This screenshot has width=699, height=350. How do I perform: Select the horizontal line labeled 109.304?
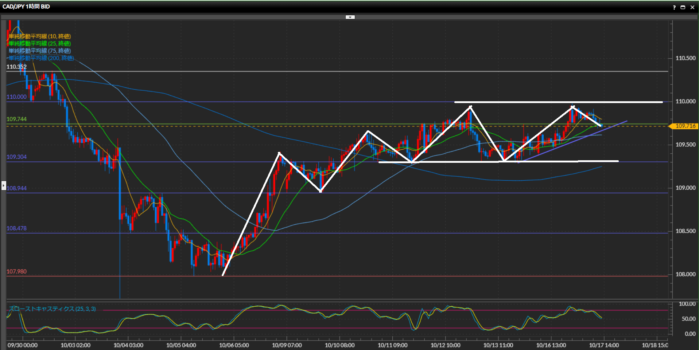pos(16,157)
